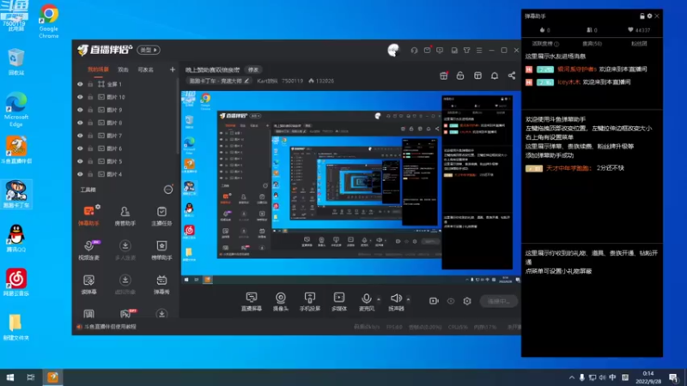The width and height of the screenshot is (687, 386).
Task: Open settings gear in 弹幕助手 window
Action: (649, 16)
